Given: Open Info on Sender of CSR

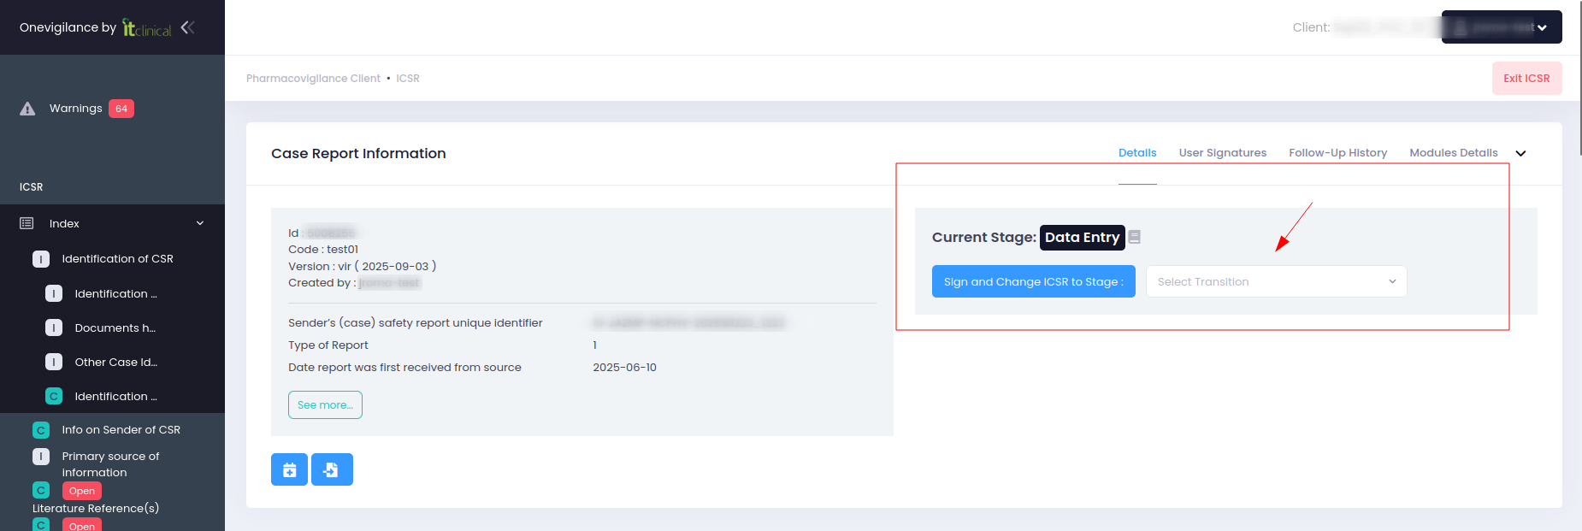Looking at the screenshot, I should coord(121,429).
